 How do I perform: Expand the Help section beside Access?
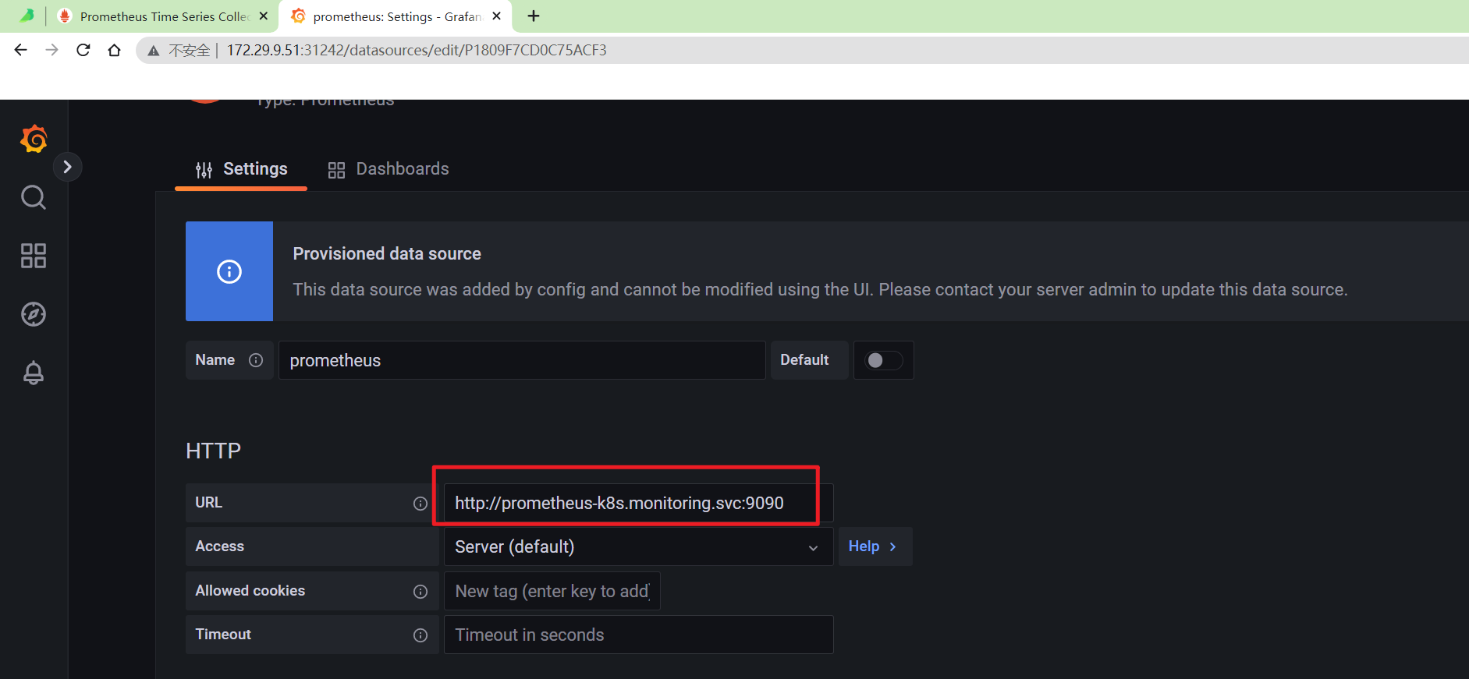point(875,546)
